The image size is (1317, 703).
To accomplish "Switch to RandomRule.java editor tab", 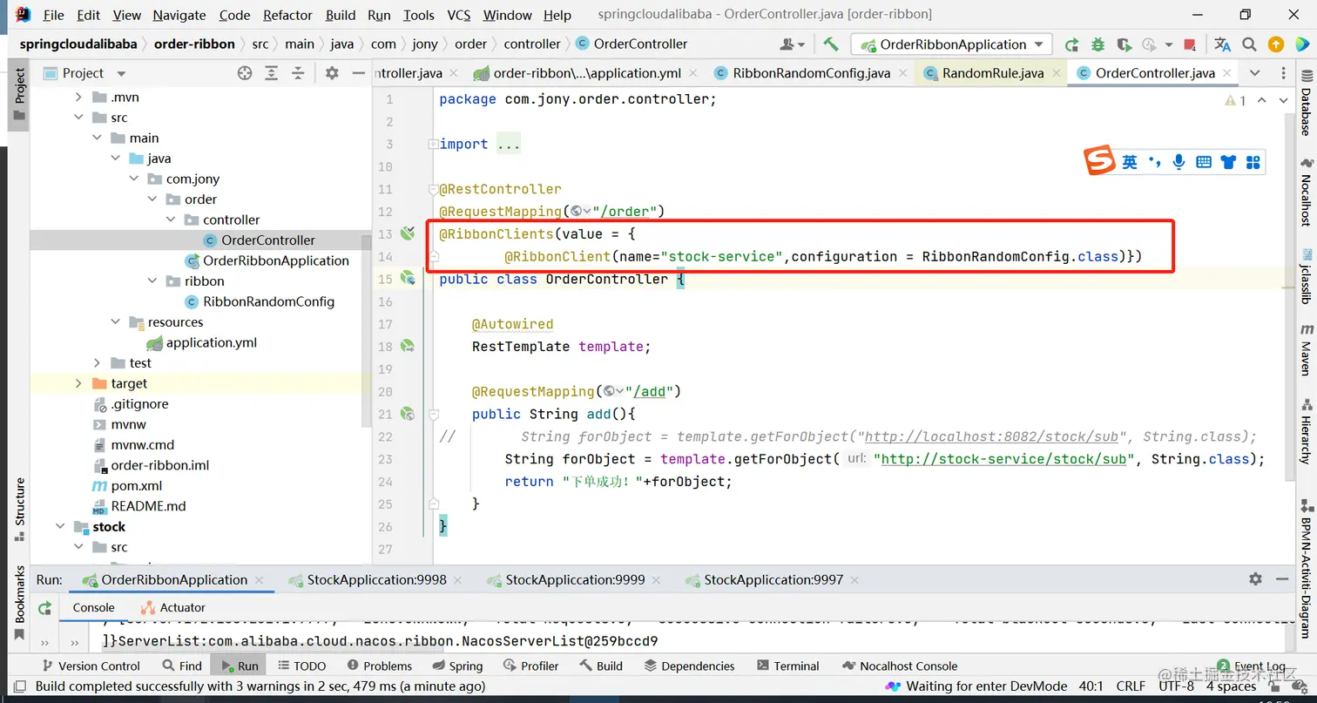I will pos(993,73).
